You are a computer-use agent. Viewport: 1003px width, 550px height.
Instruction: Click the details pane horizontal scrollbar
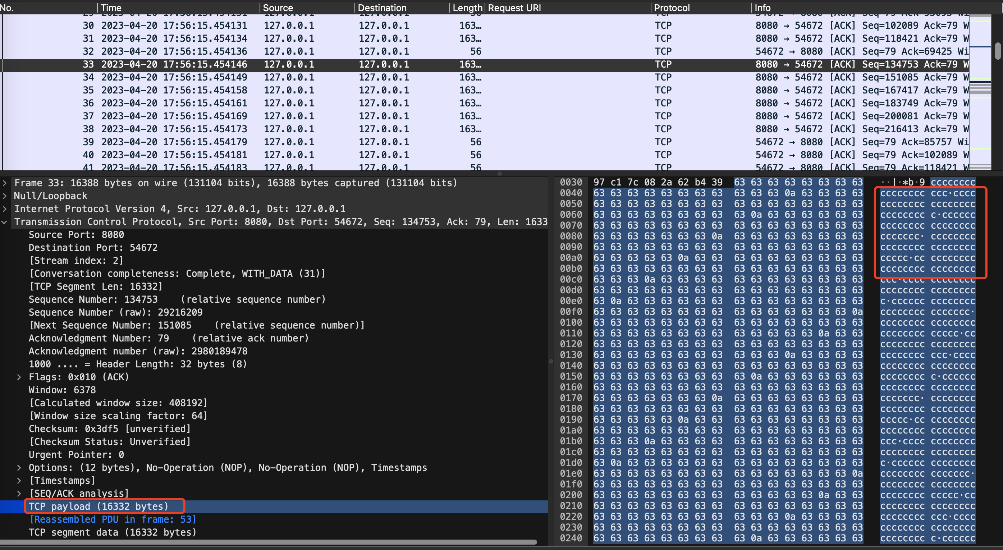(269, 542)
